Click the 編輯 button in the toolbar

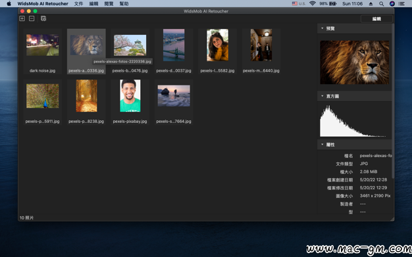pyautogui.click(x=376, y=19)
